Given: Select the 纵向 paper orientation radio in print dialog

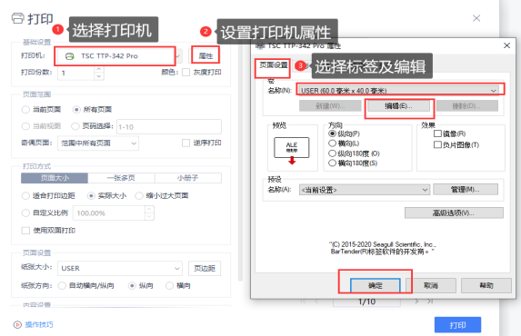Looking at the screenshot, I should (x=132, y=285).
